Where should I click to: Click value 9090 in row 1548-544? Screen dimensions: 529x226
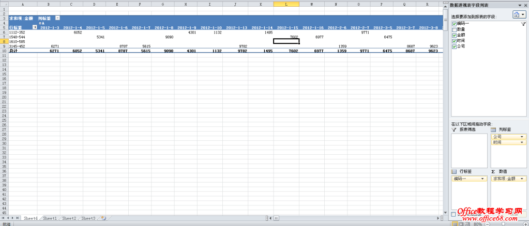pyautogui.click(x=169, y=37)
